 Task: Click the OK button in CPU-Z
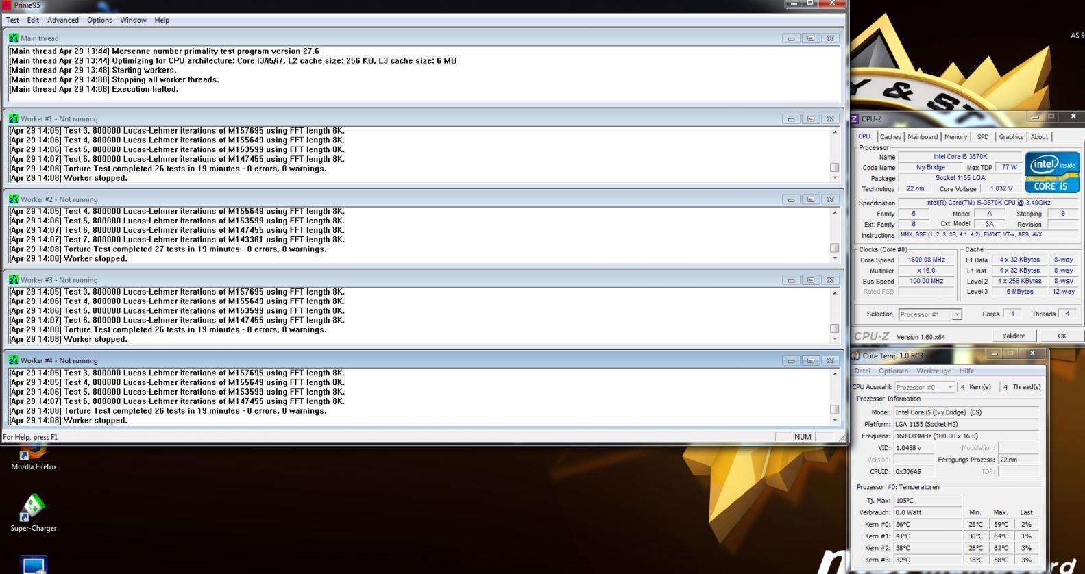(x=1061, y=336)
